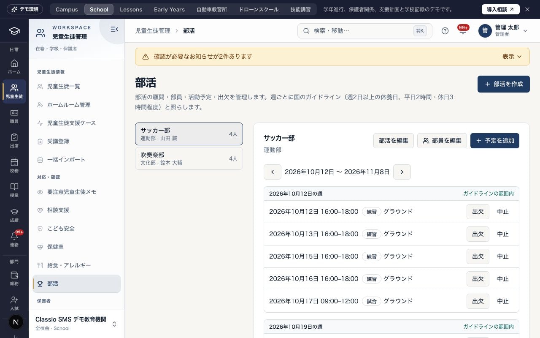
Task: Click the N avatar in the rail
Action: (x=16, y=322)
